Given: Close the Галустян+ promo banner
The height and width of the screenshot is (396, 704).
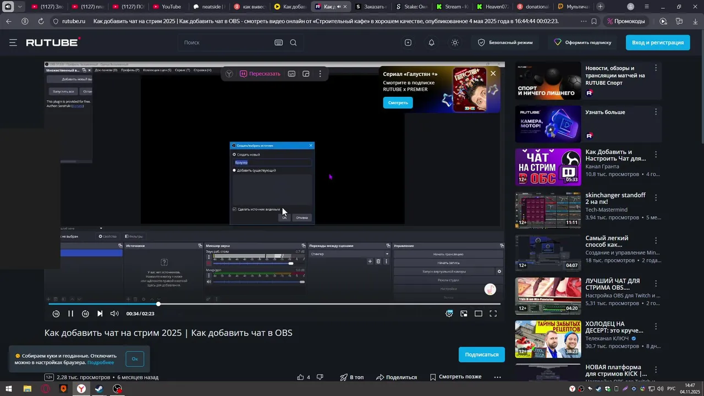Looking at the screenshot, I should tap(493, 73).
